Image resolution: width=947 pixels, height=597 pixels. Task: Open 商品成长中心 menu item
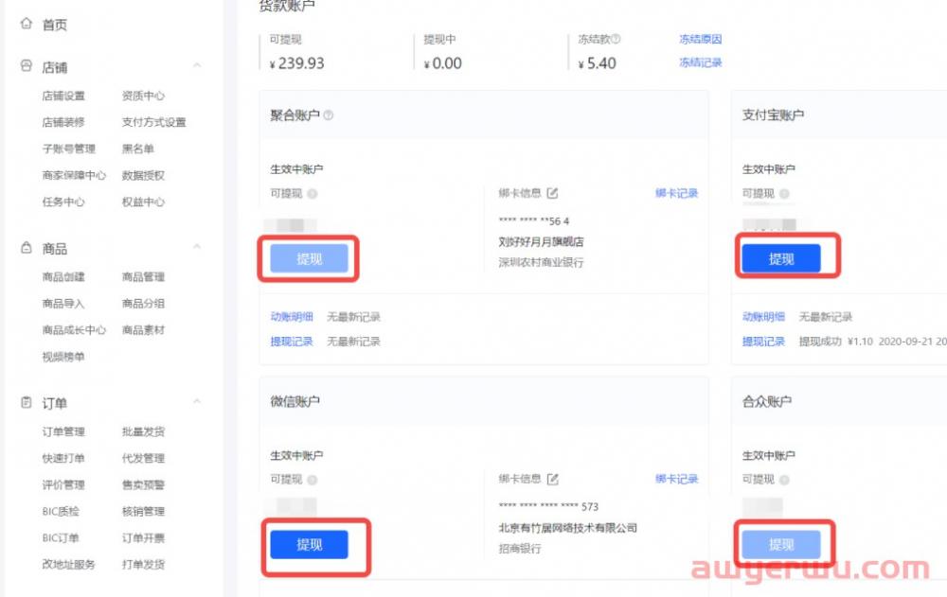tap(74, 330)
